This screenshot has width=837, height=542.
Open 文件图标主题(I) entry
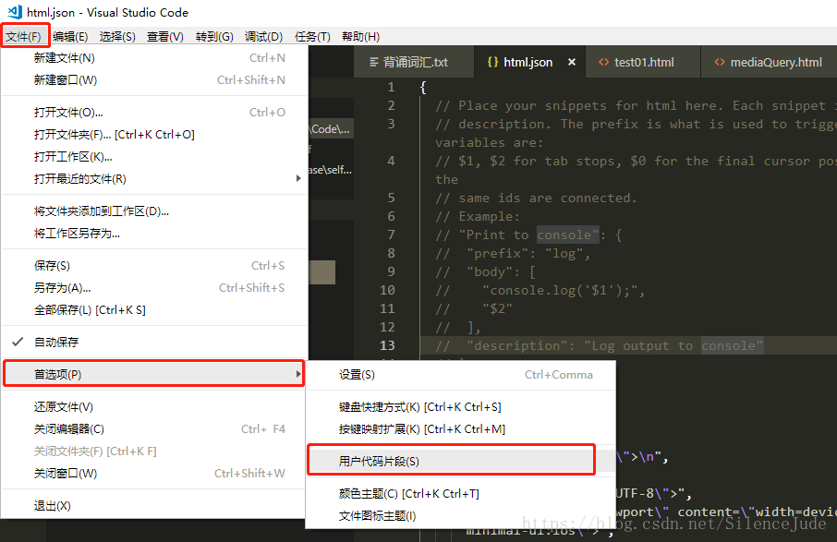tap(461, 516)
